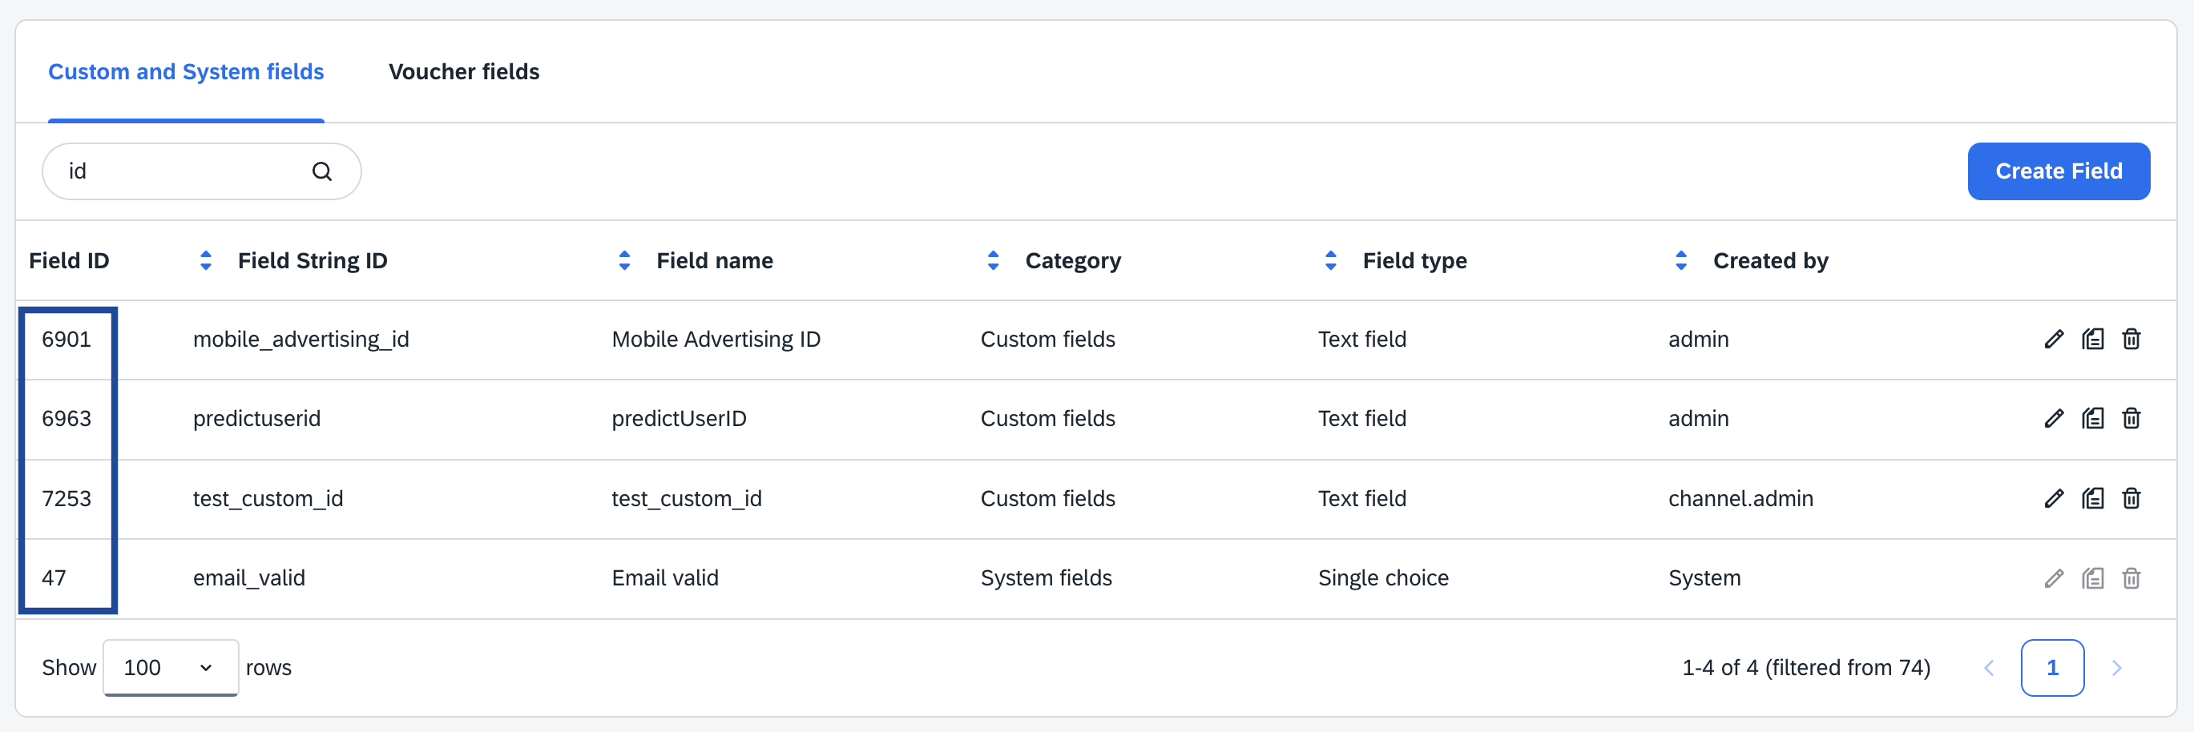Select Custom and System fields tab
This screenshot has width=2194, height=732.
[x=186, y=71]
